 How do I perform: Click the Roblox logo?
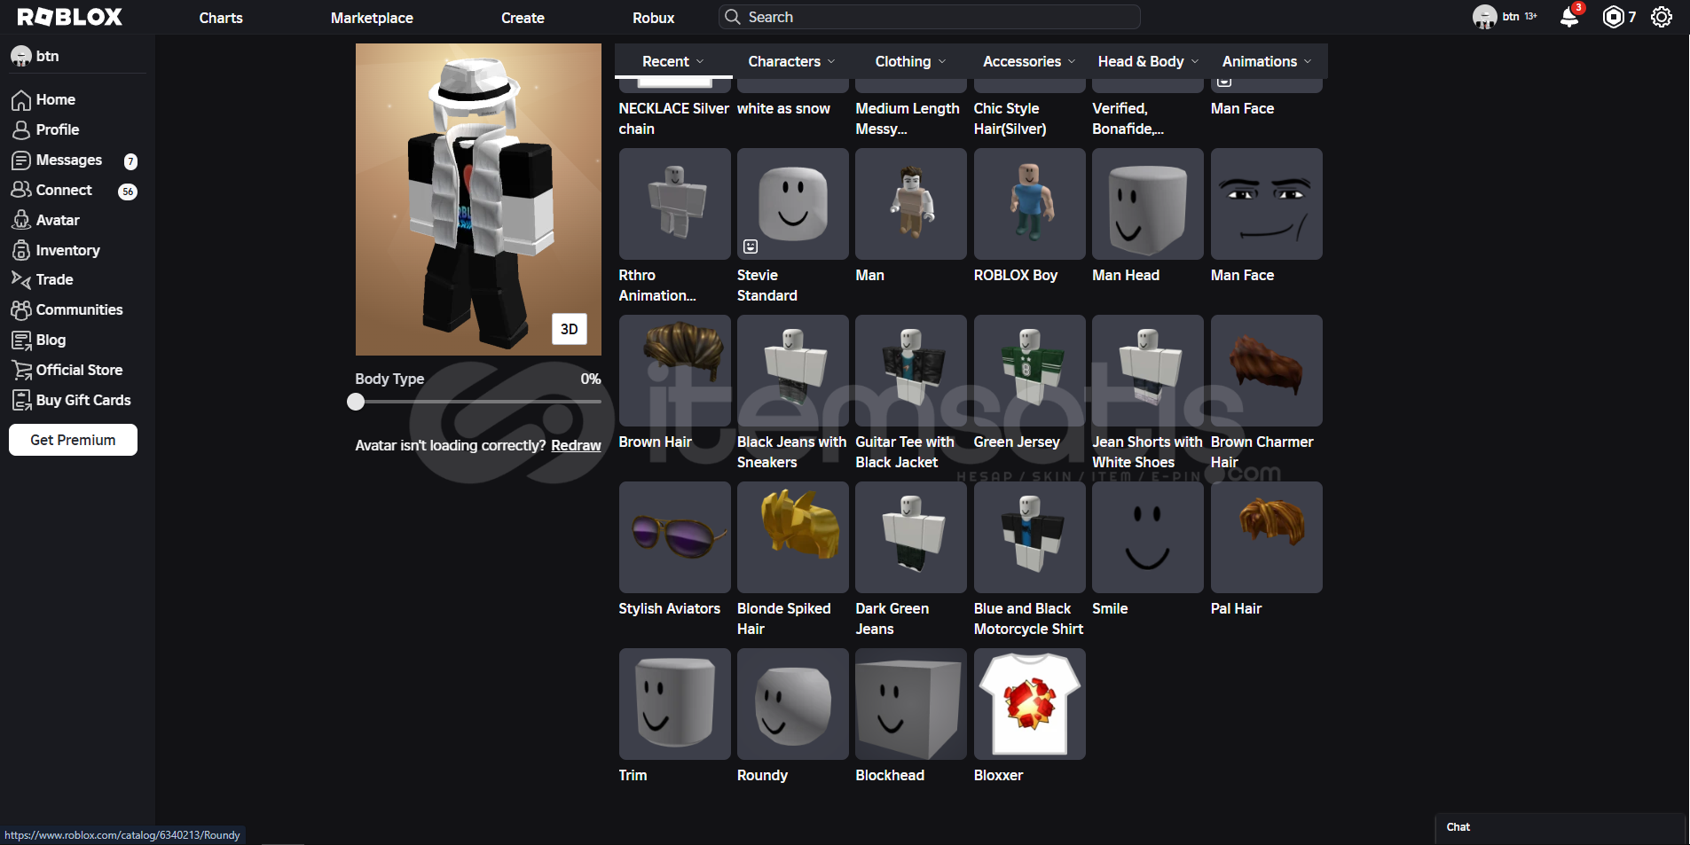point(70,17)
